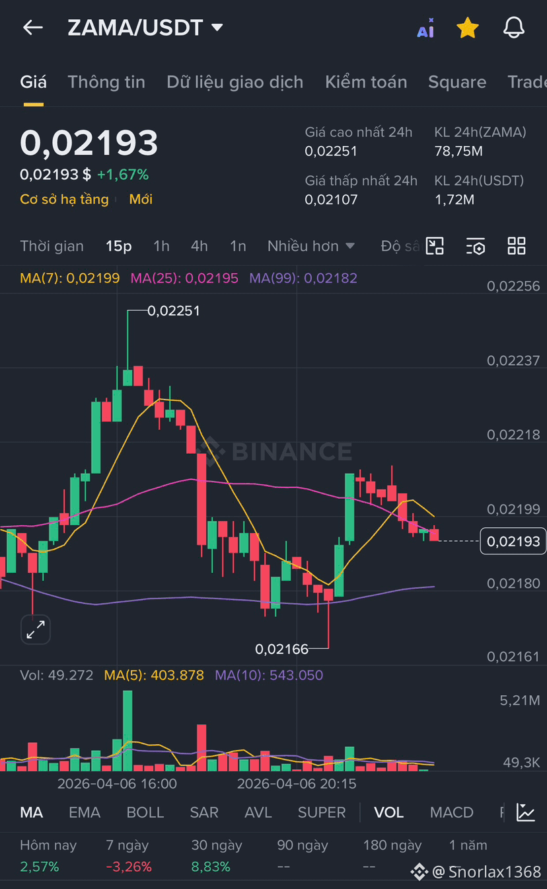This screenshot has width=547, height=889.
Task: Tap the Cơ sở hạ tầng tag
Action: pos(64,199)
